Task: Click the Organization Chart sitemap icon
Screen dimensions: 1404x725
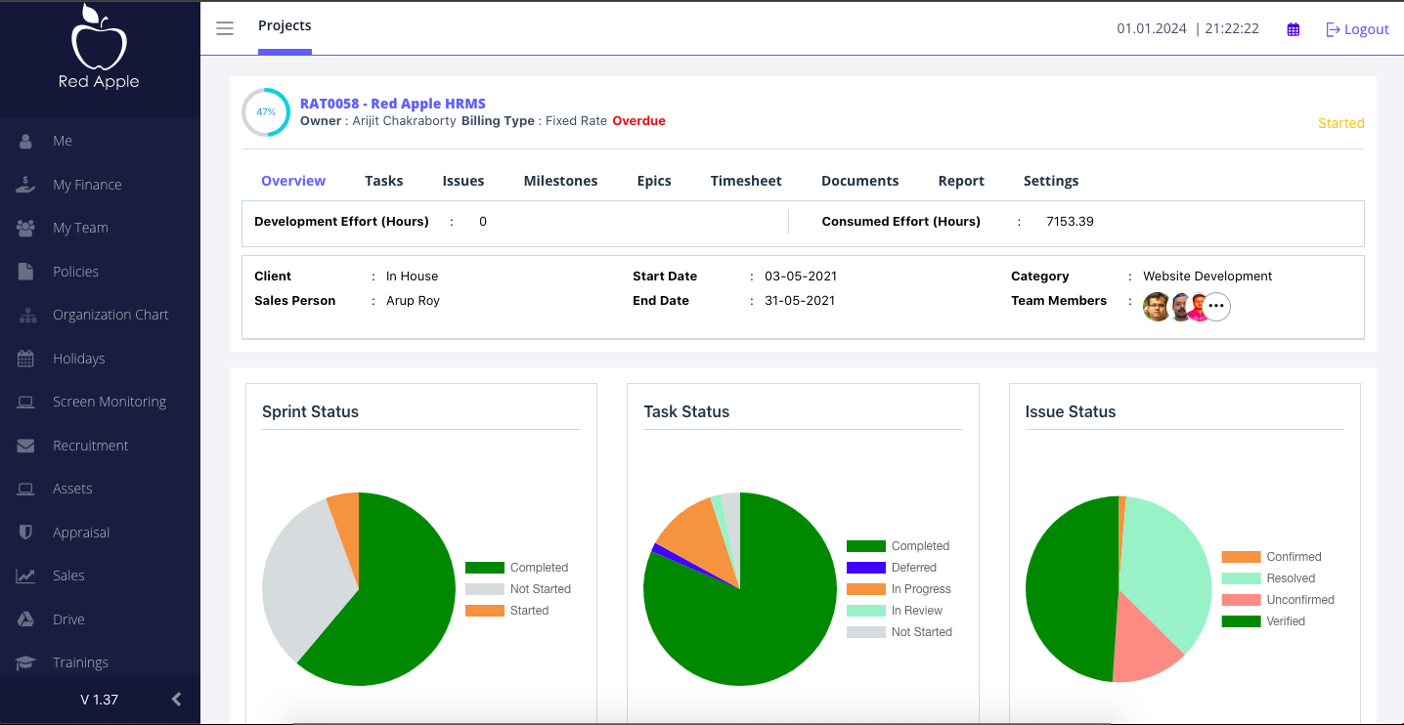Action: [26, 315]
